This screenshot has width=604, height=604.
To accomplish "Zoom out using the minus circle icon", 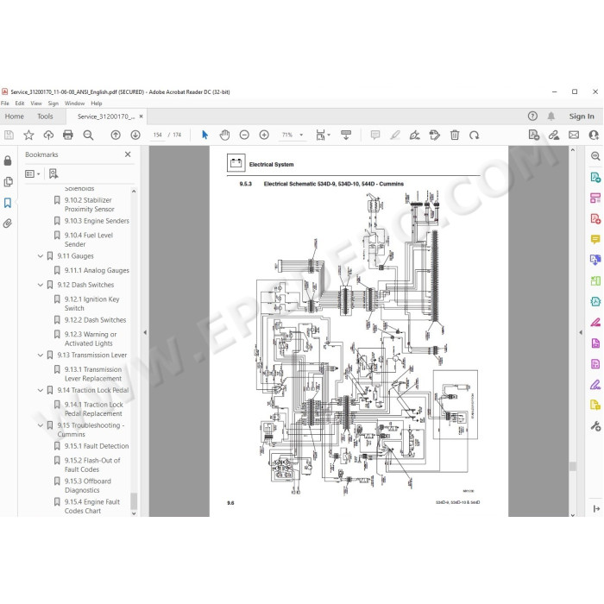I will click(244, 135).
